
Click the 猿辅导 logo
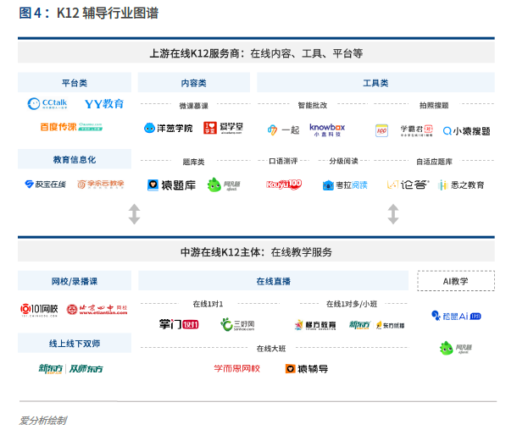[x=307, y=369]
